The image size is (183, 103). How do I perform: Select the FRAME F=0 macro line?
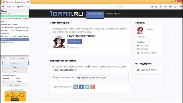[15, 33]
